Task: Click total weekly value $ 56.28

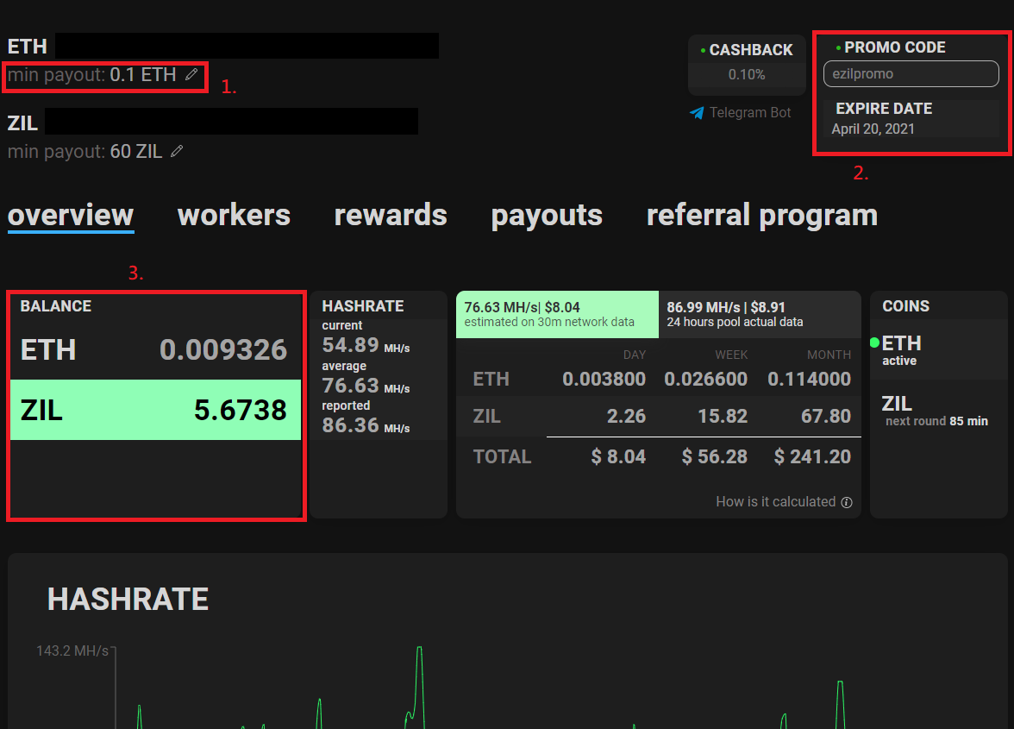Action: click(715, 456)
